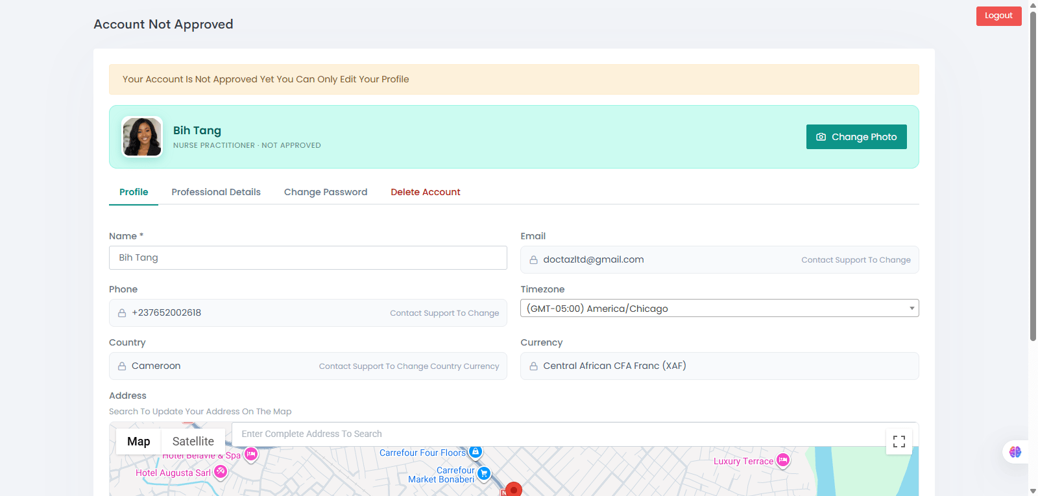
Task: Click the brain widget icon at right edge
Action: point(1015,452)
